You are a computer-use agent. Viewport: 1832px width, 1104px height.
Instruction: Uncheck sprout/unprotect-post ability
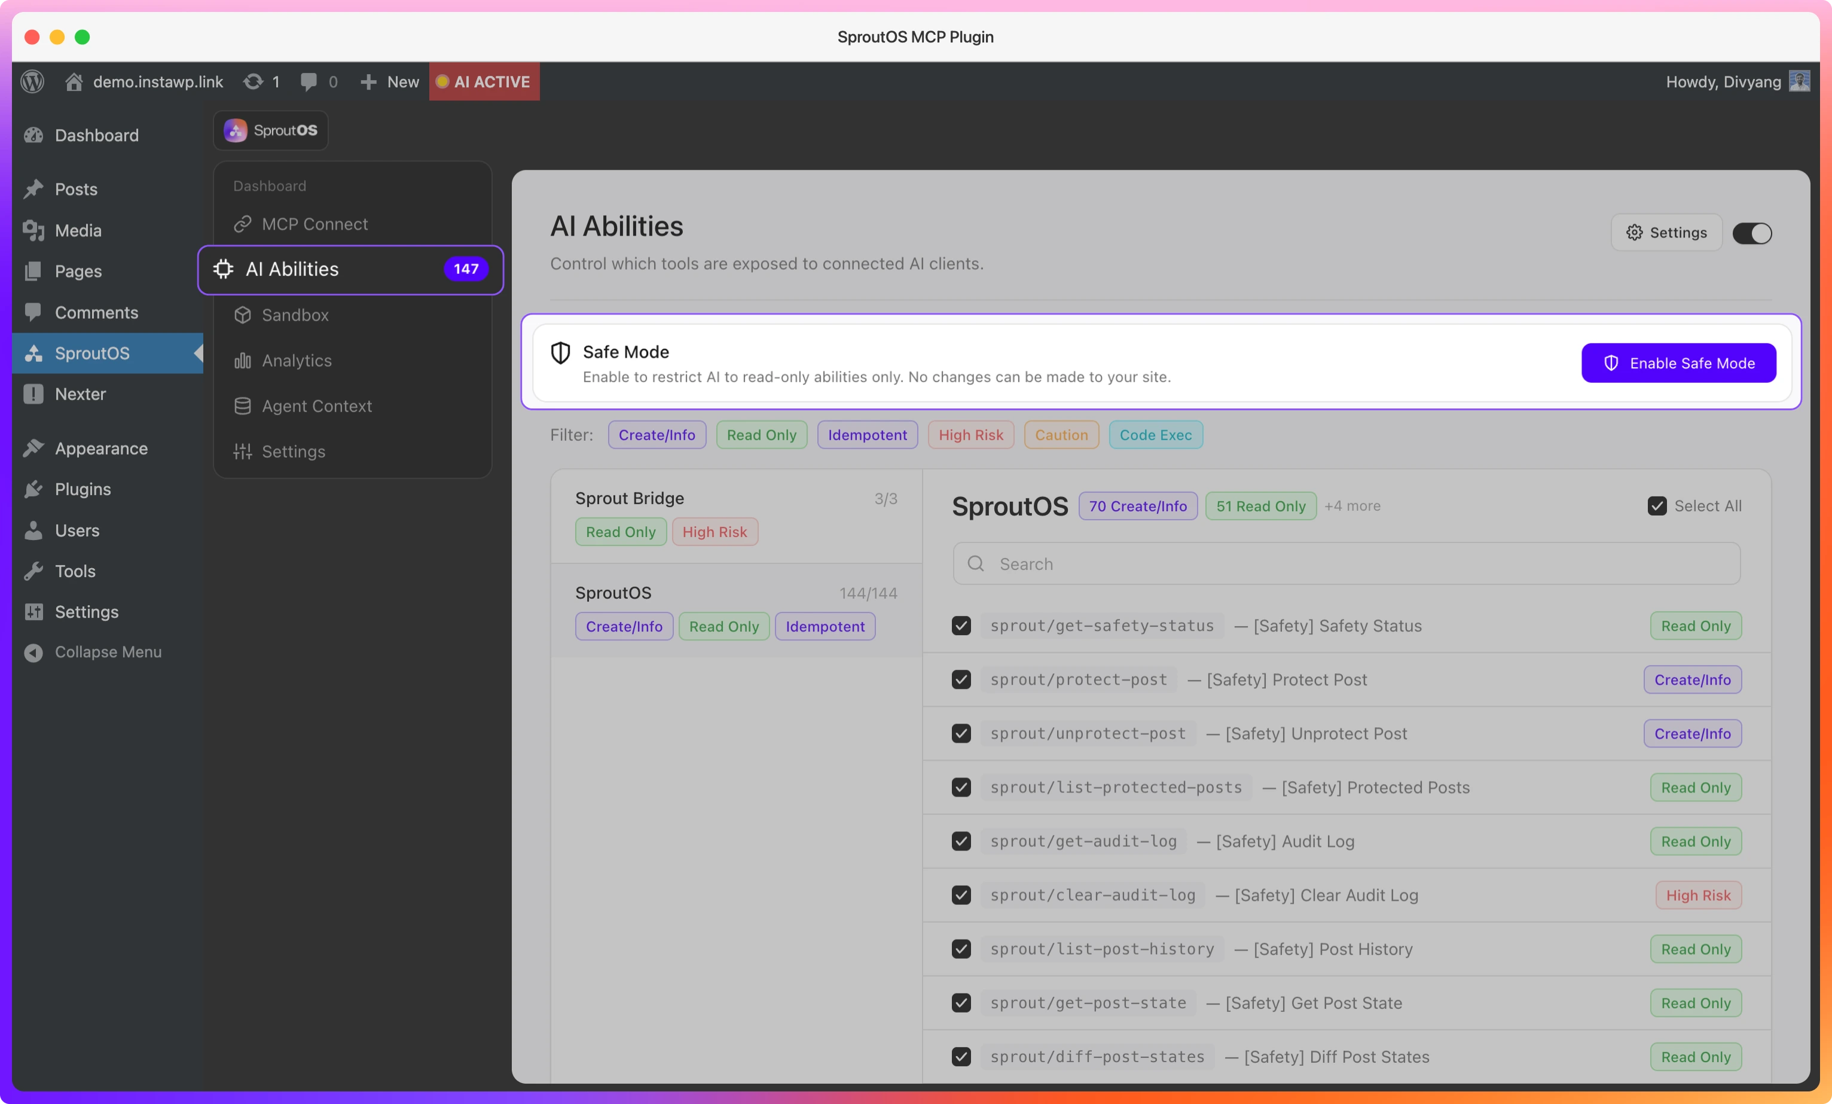(x=961, y=733)
